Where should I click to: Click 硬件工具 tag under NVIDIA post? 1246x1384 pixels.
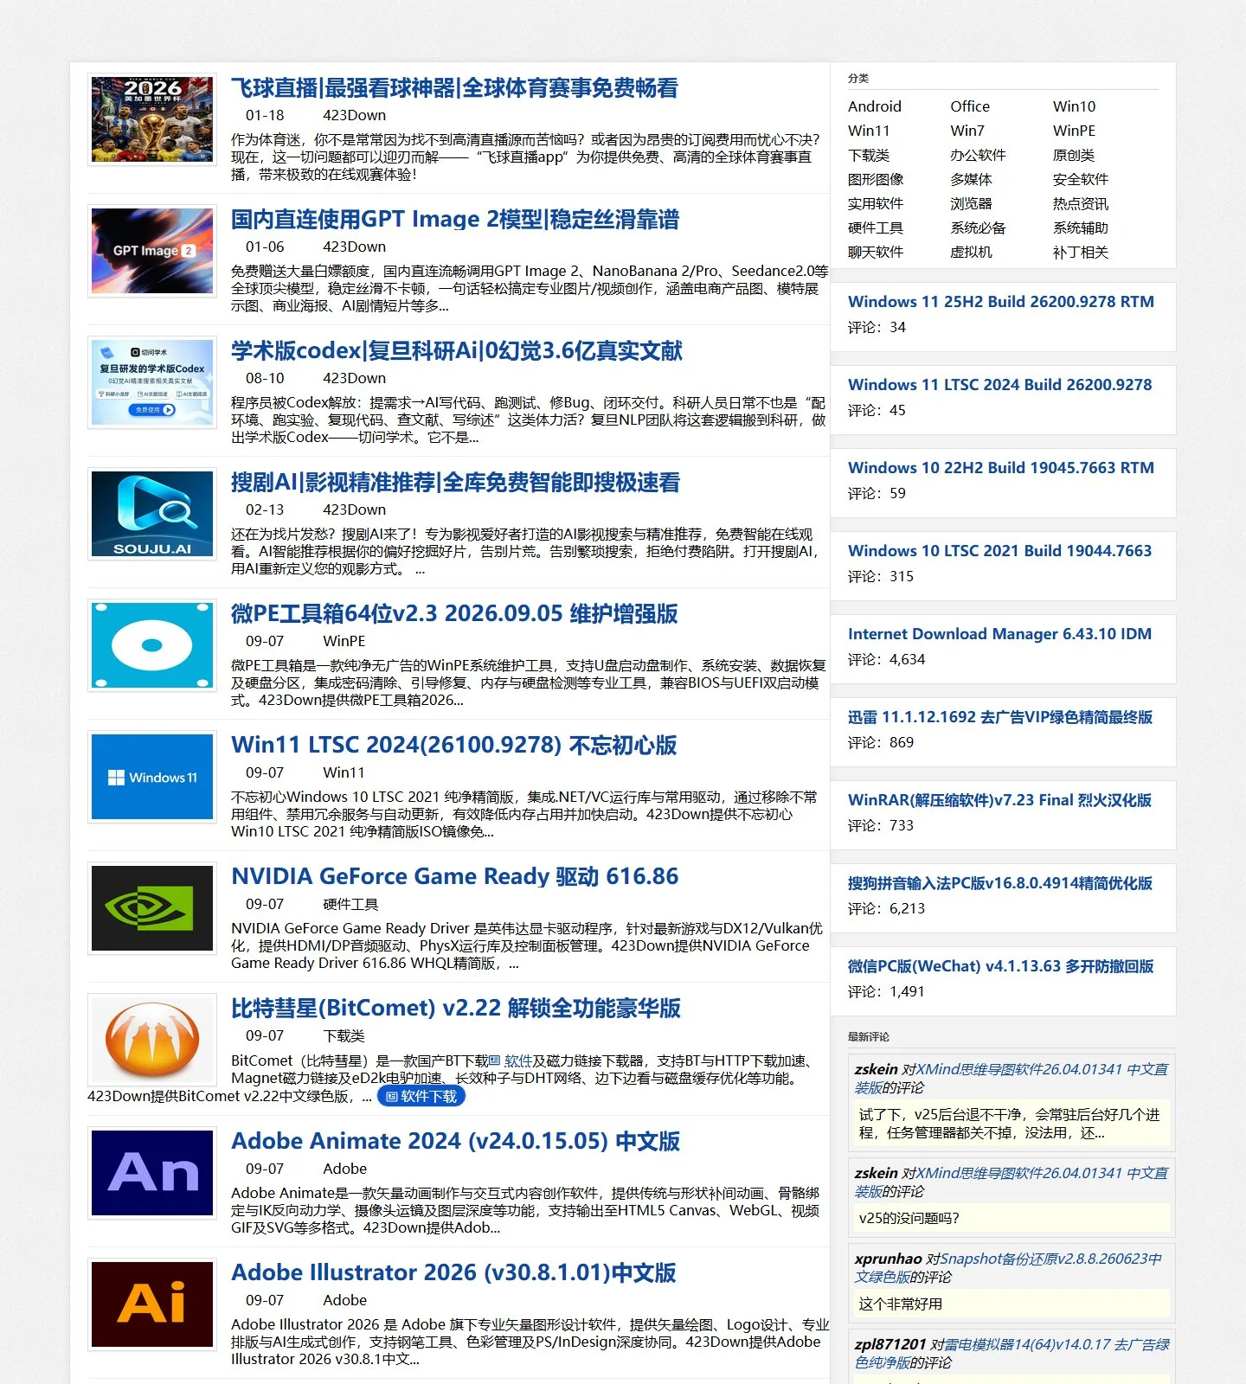350,904
